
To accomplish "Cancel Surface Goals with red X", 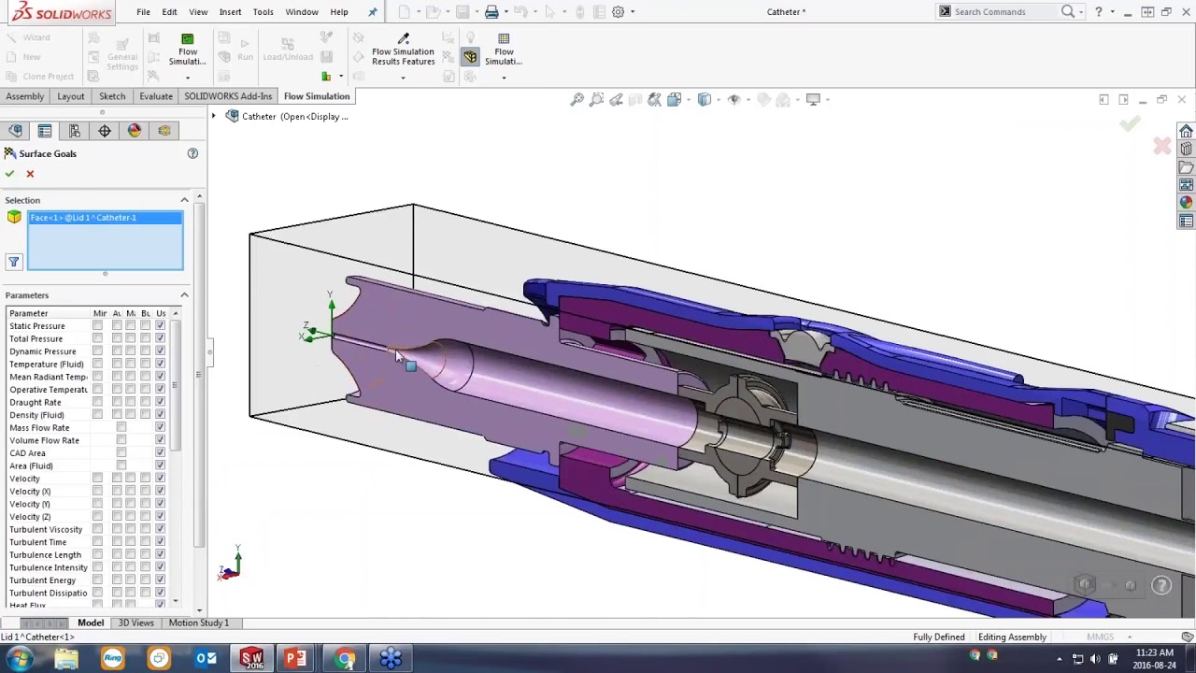I will point(30,174).
